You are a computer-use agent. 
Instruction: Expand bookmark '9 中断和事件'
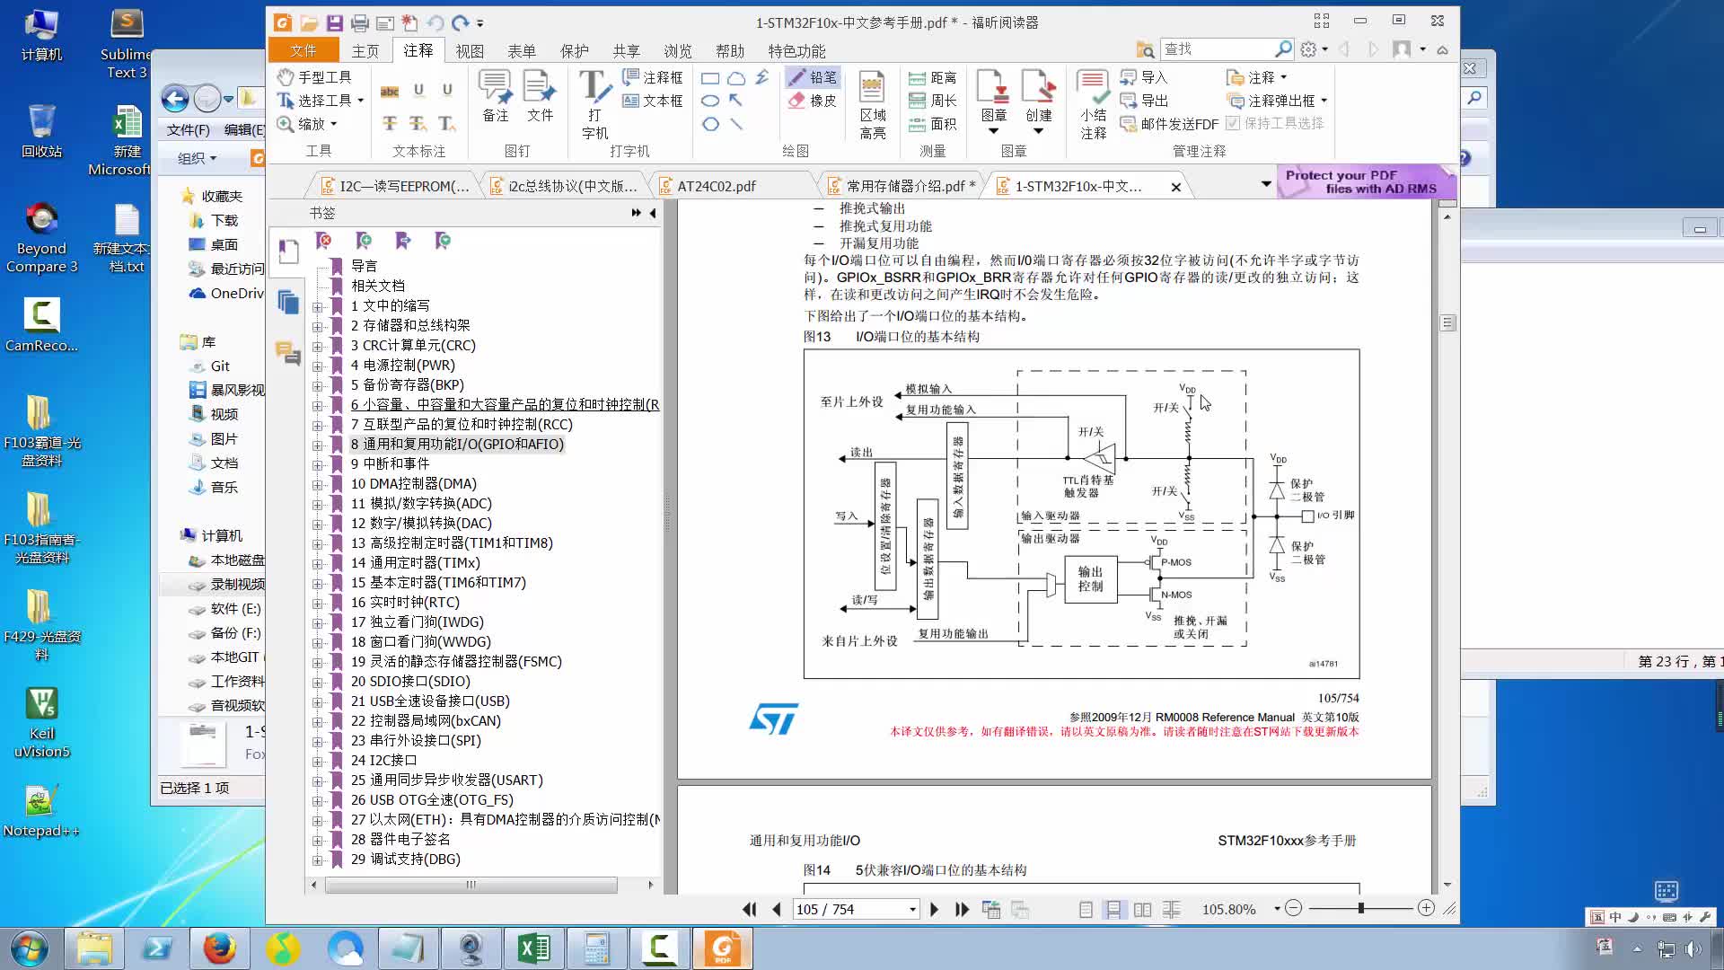tap(317, 463)
